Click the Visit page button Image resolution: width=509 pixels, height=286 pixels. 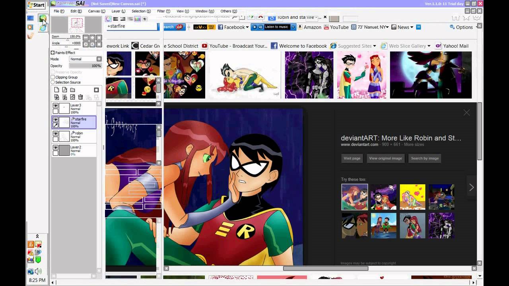[352, 158]
